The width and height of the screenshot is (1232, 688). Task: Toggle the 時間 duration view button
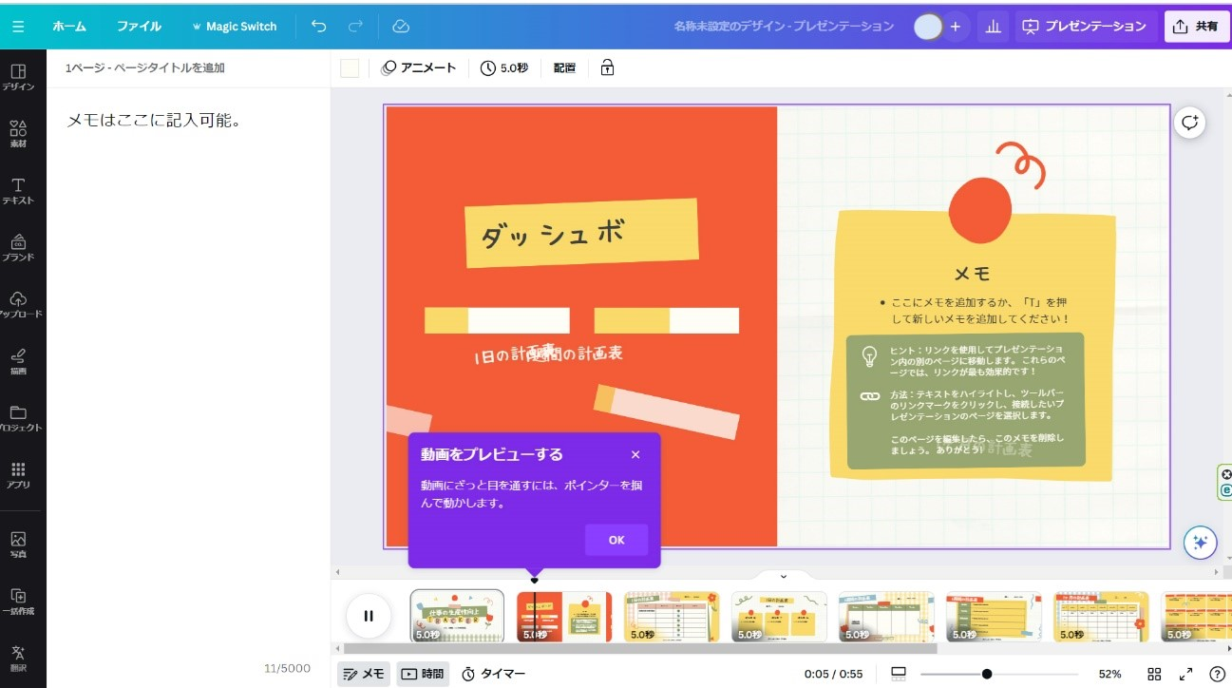click(x=423, y=674)
